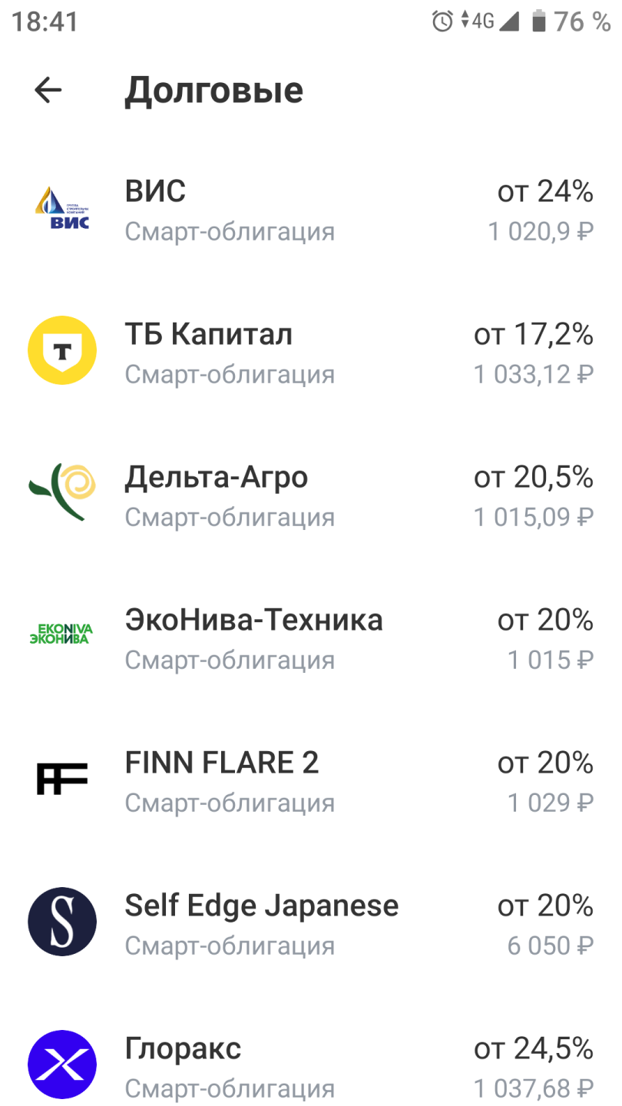Screen dimensions: 622x1106
Task: Select the Дельта-Агро bond title
Action: [216, 478]
